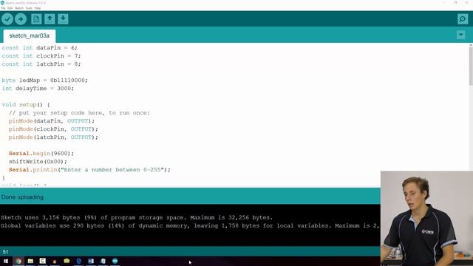This screenshot has height=266, width=473.
Task: Click the 'int delayTime = 3000;' line
Action: point(38,89)
